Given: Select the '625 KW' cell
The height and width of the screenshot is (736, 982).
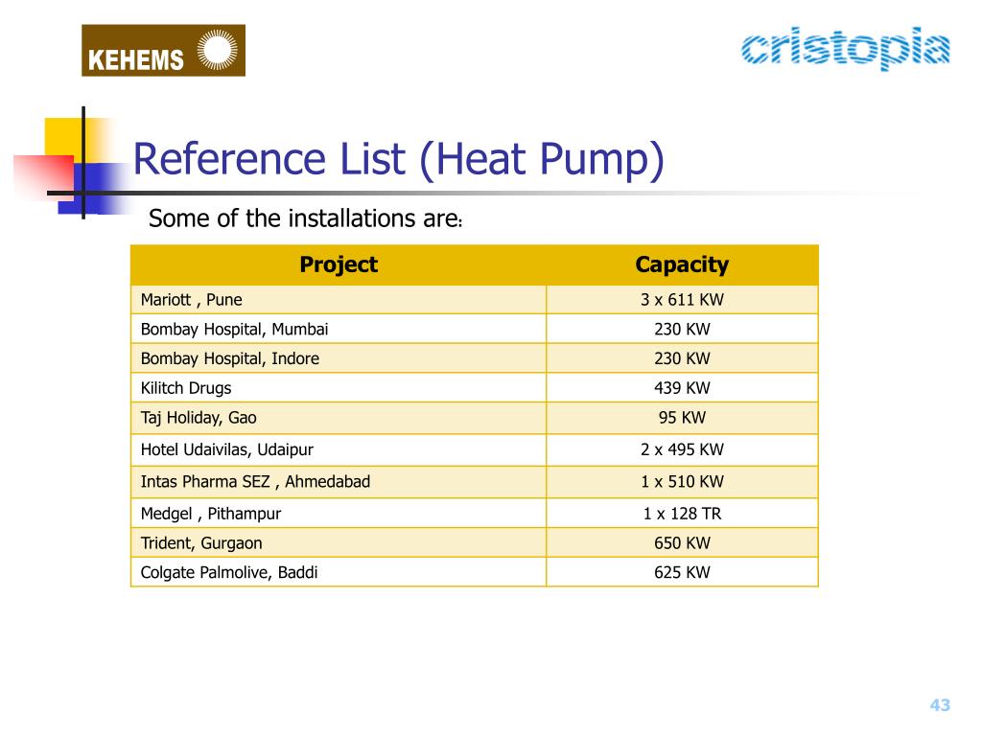Looking at the screenshot, I should (682, 572).
